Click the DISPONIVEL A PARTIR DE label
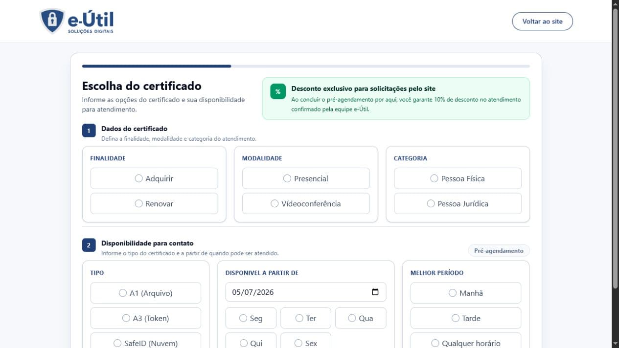 coord(262,273)
